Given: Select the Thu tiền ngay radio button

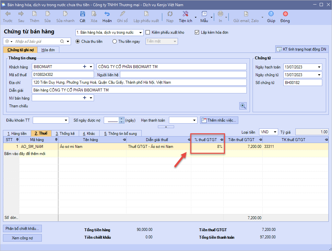Looking at the screenshot, I should (x=114, y=42).
